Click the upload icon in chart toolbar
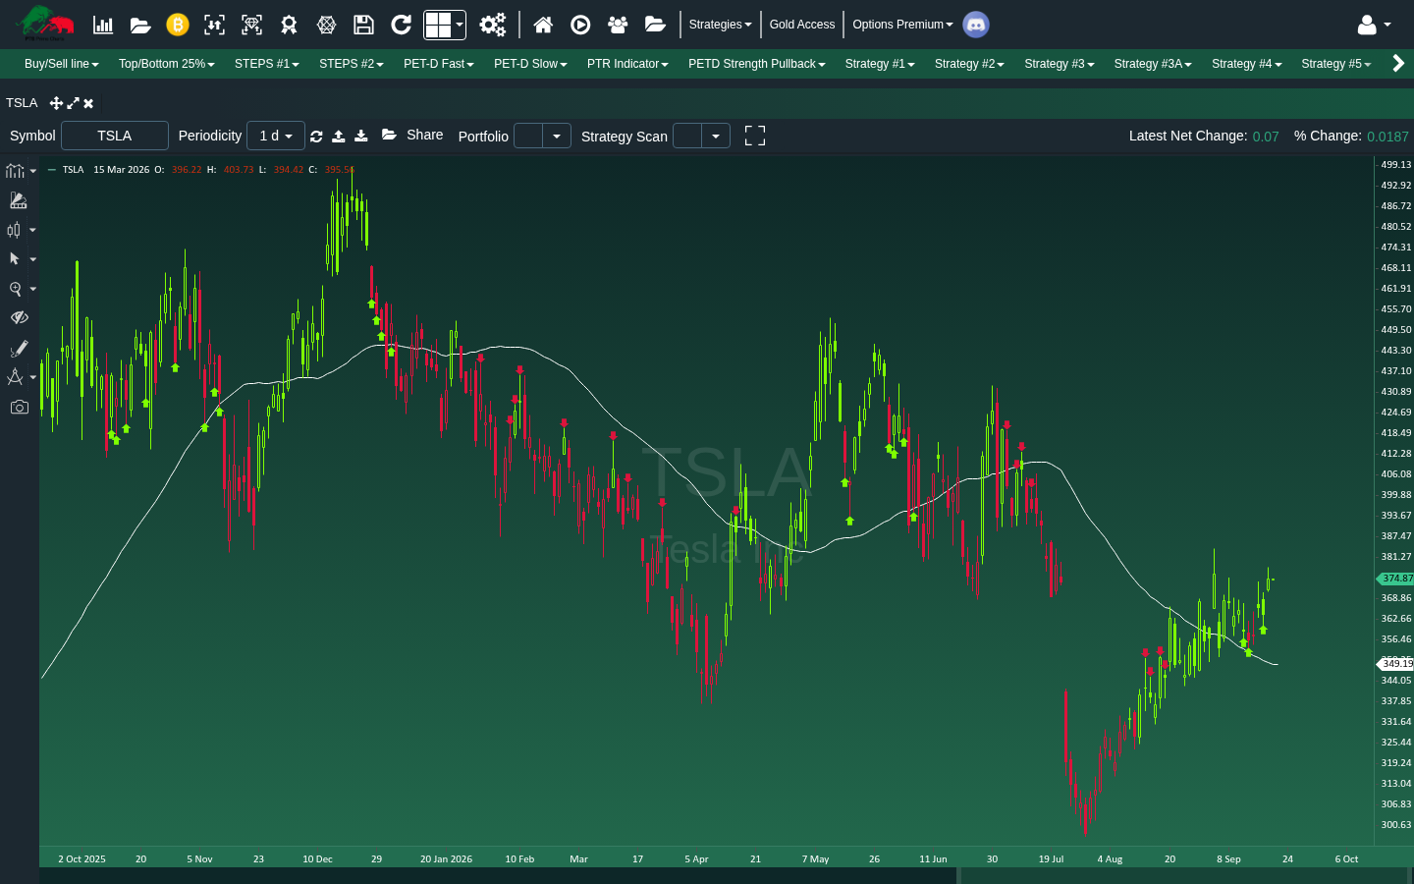This screenshot has height=884, width=1414. pos(339,136)
